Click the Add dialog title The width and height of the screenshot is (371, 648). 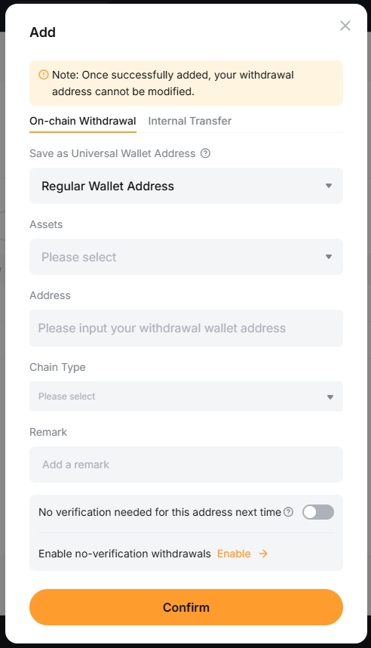[x=42, y=32]
